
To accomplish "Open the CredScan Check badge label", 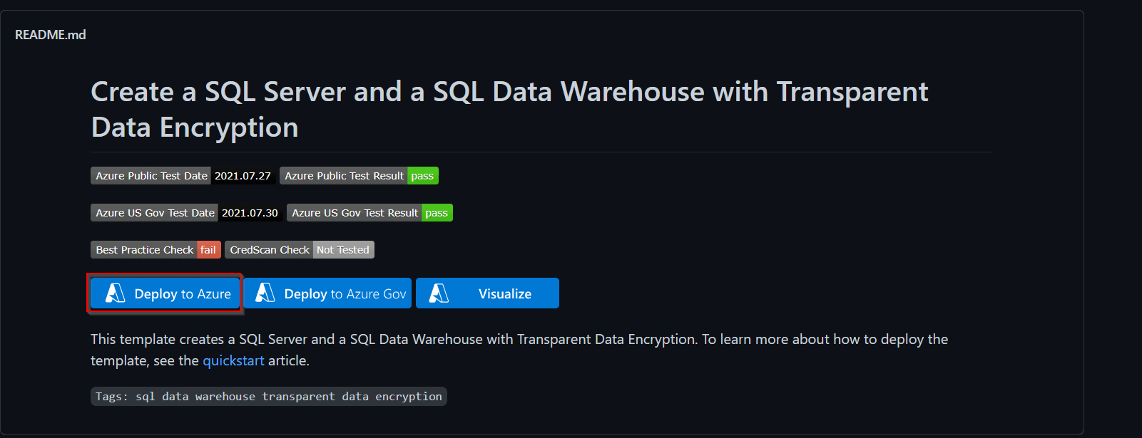I will pos(269,250).
